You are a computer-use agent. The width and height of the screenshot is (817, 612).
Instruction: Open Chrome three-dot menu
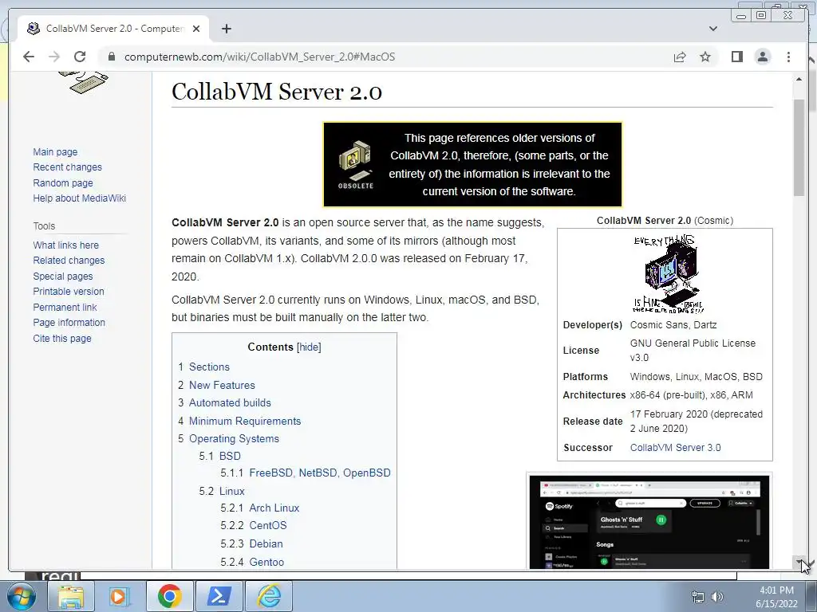788,57
